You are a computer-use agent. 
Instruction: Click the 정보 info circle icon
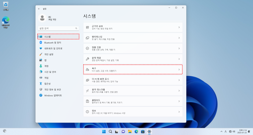pos(88,112)
